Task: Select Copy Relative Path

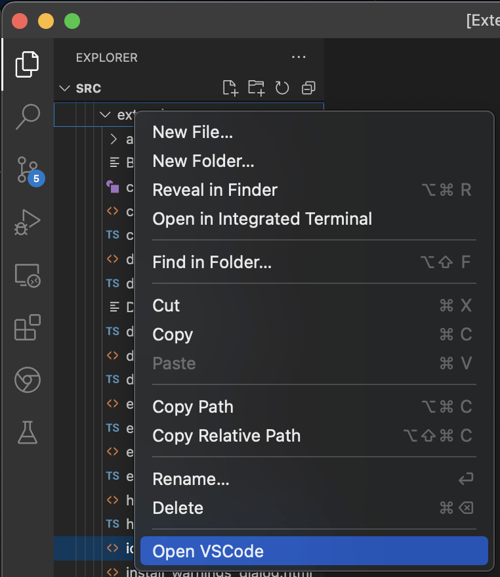Action: [x=314, y=436]
